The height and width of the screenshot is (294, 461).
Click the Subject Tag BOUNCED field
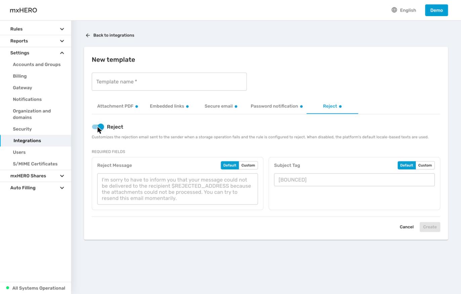(354, 180)
